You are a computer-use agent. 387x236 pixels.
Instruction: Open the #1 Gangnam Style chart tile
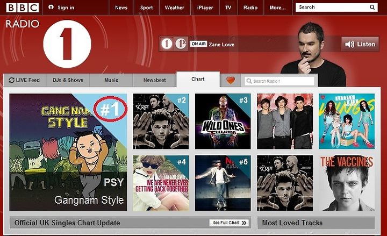tap(68, 152)
